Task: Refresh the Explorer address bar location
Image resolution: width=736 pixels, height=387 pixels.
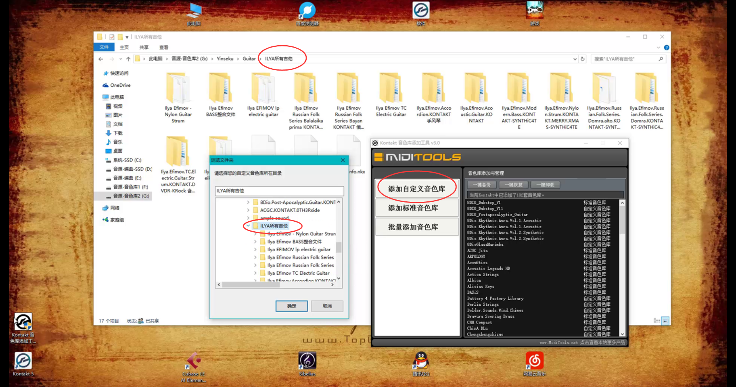Action: click(x=583, y=59)
